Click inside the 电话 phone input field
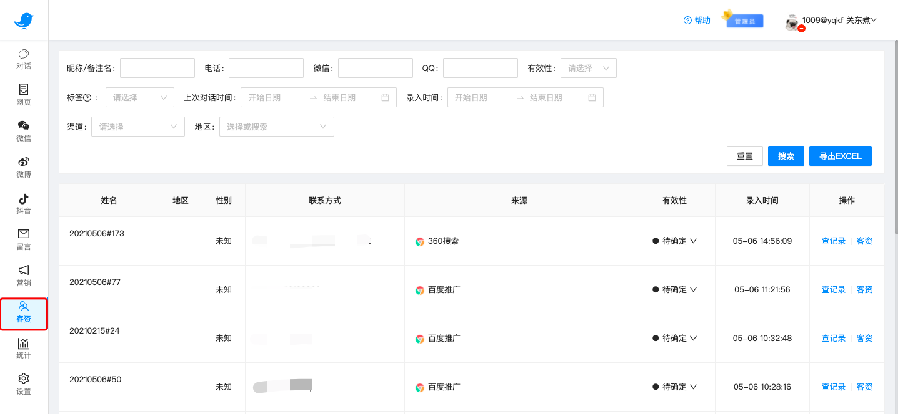The height and width of the screenshot is (414, 898). 266,67
